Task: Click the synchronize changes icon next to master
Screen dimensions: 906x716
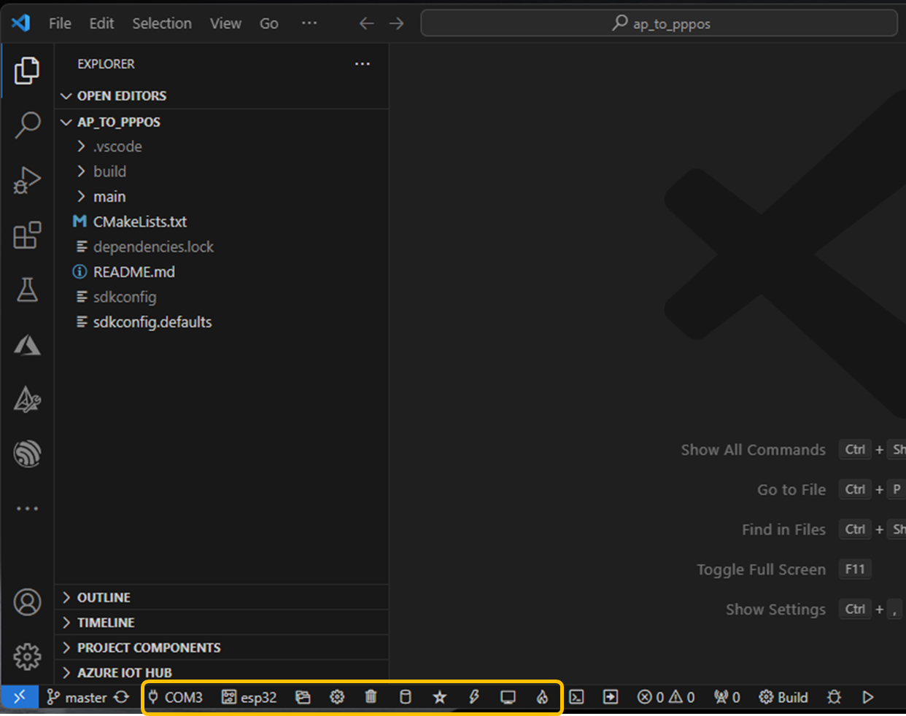Action: [122, 697]
